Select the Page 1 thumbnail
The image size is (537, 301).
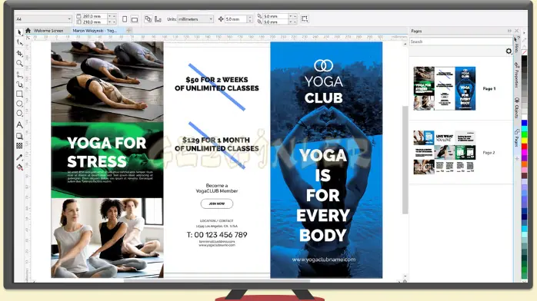[x=444, y=88]
